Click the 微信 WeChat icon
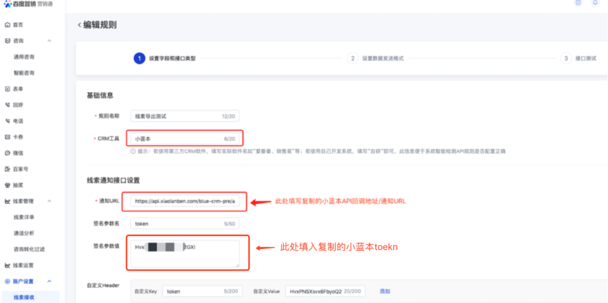This screenshot has height=303, width=608. tap(7, 153)
